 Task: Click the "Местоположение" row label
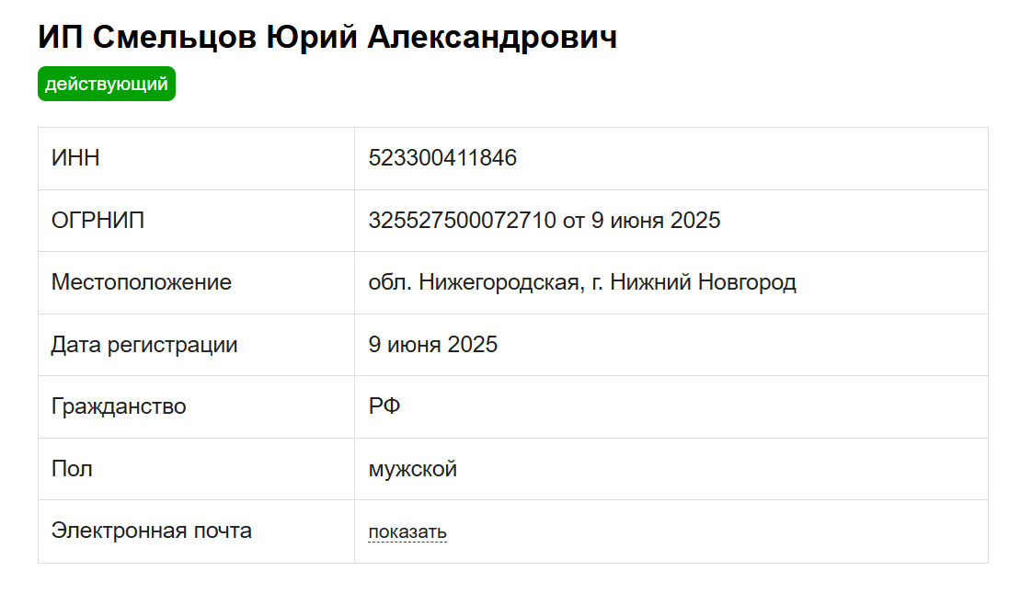pos(141,282)
